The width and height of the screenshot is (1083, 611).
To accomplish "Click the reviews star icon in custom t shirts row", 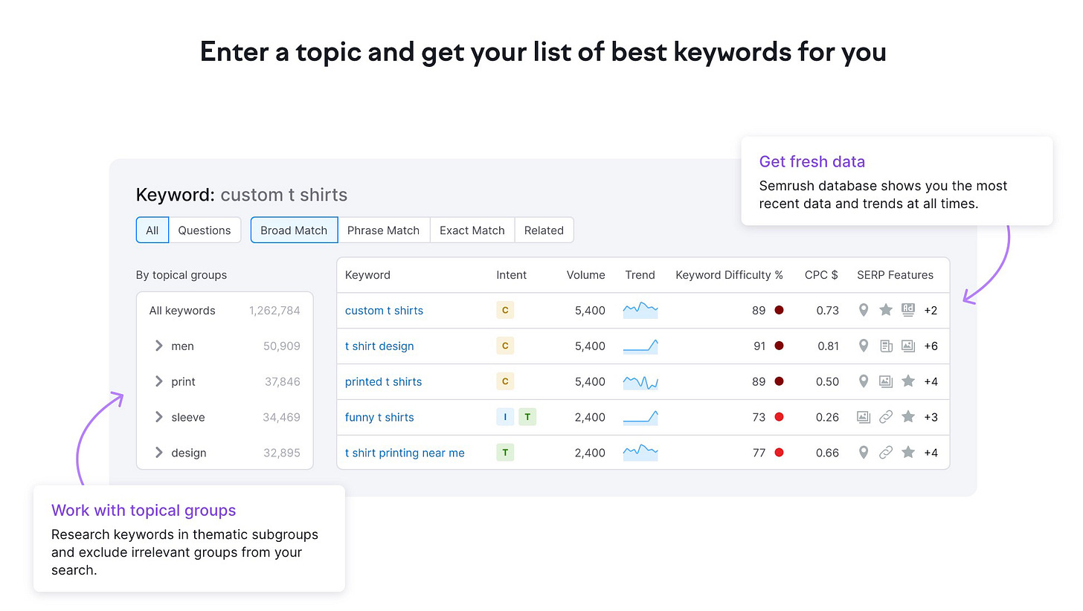I will 885,310.
